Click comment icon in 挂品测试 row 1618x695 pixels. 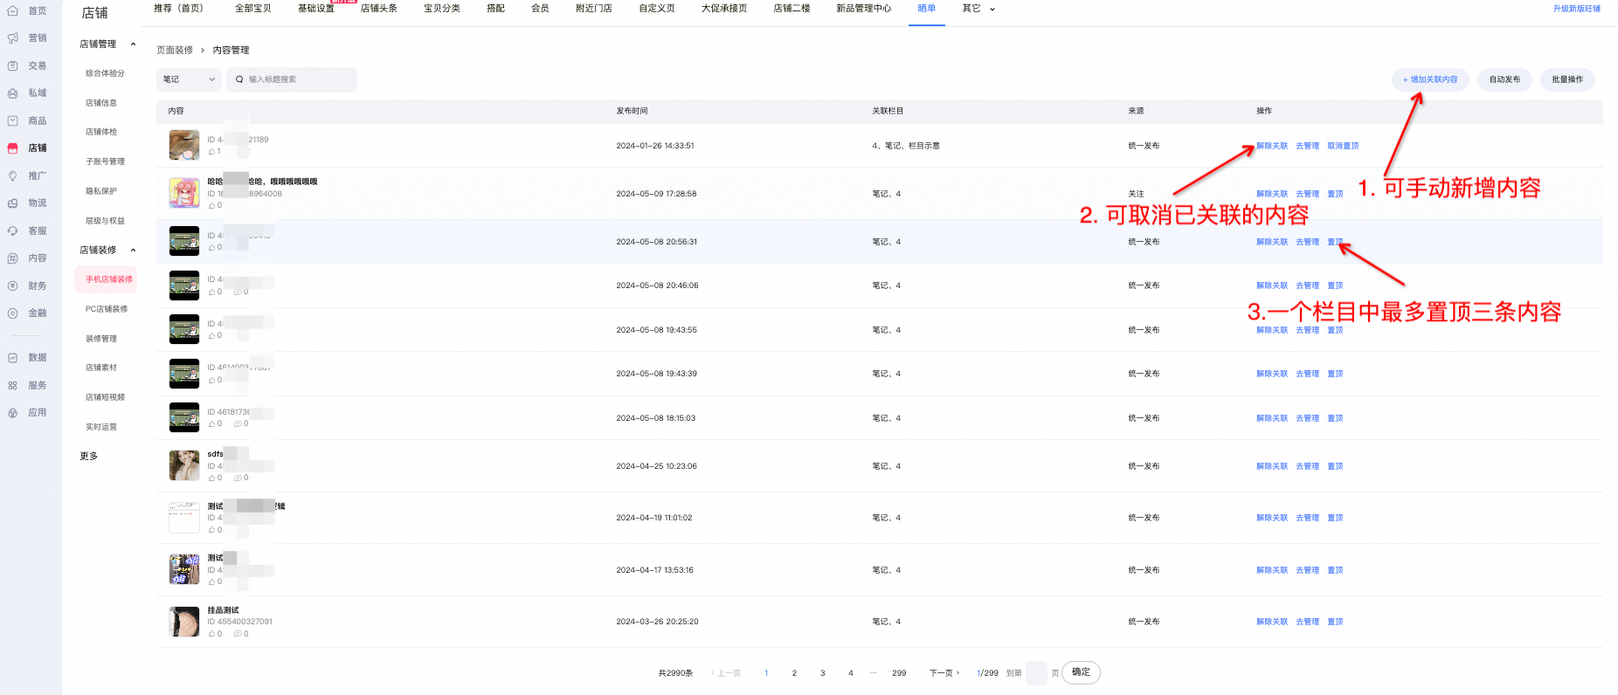238,634
